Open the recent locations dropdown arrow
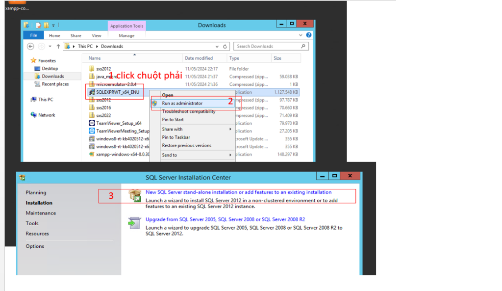502x291 pixels. click(50, 47)
